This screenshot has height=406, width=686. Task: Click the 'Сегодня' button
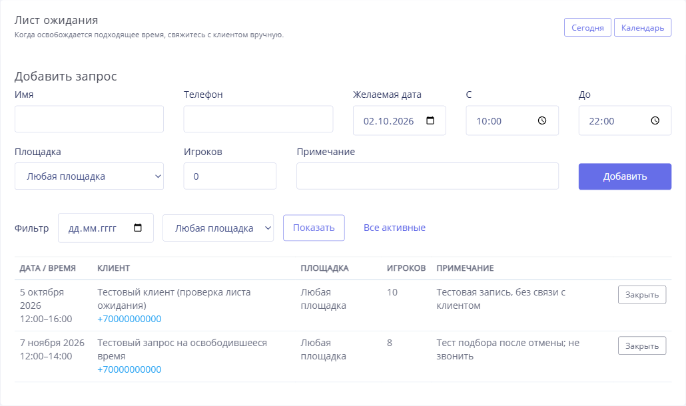(587, 27)
